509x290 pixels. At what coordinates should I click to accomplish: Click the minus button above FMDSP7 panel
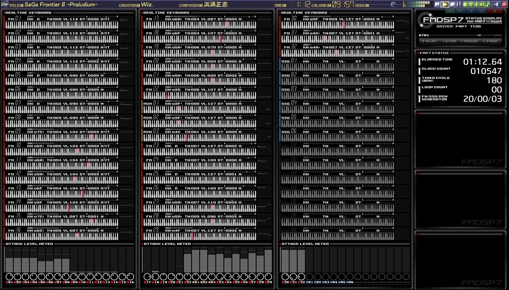point(482,11)
